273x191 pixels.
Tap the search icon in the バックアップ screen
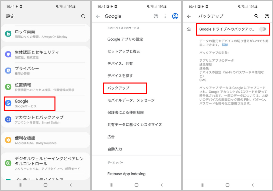(256, 16)
